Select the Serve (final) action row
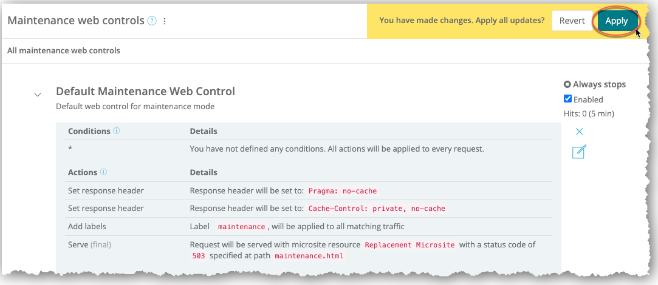The width and height of the screenshot is (658, 285). tap(89, 245)
